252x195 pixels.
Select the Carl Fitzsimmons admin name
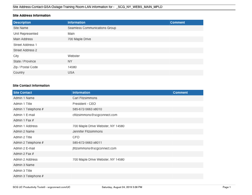85,98
